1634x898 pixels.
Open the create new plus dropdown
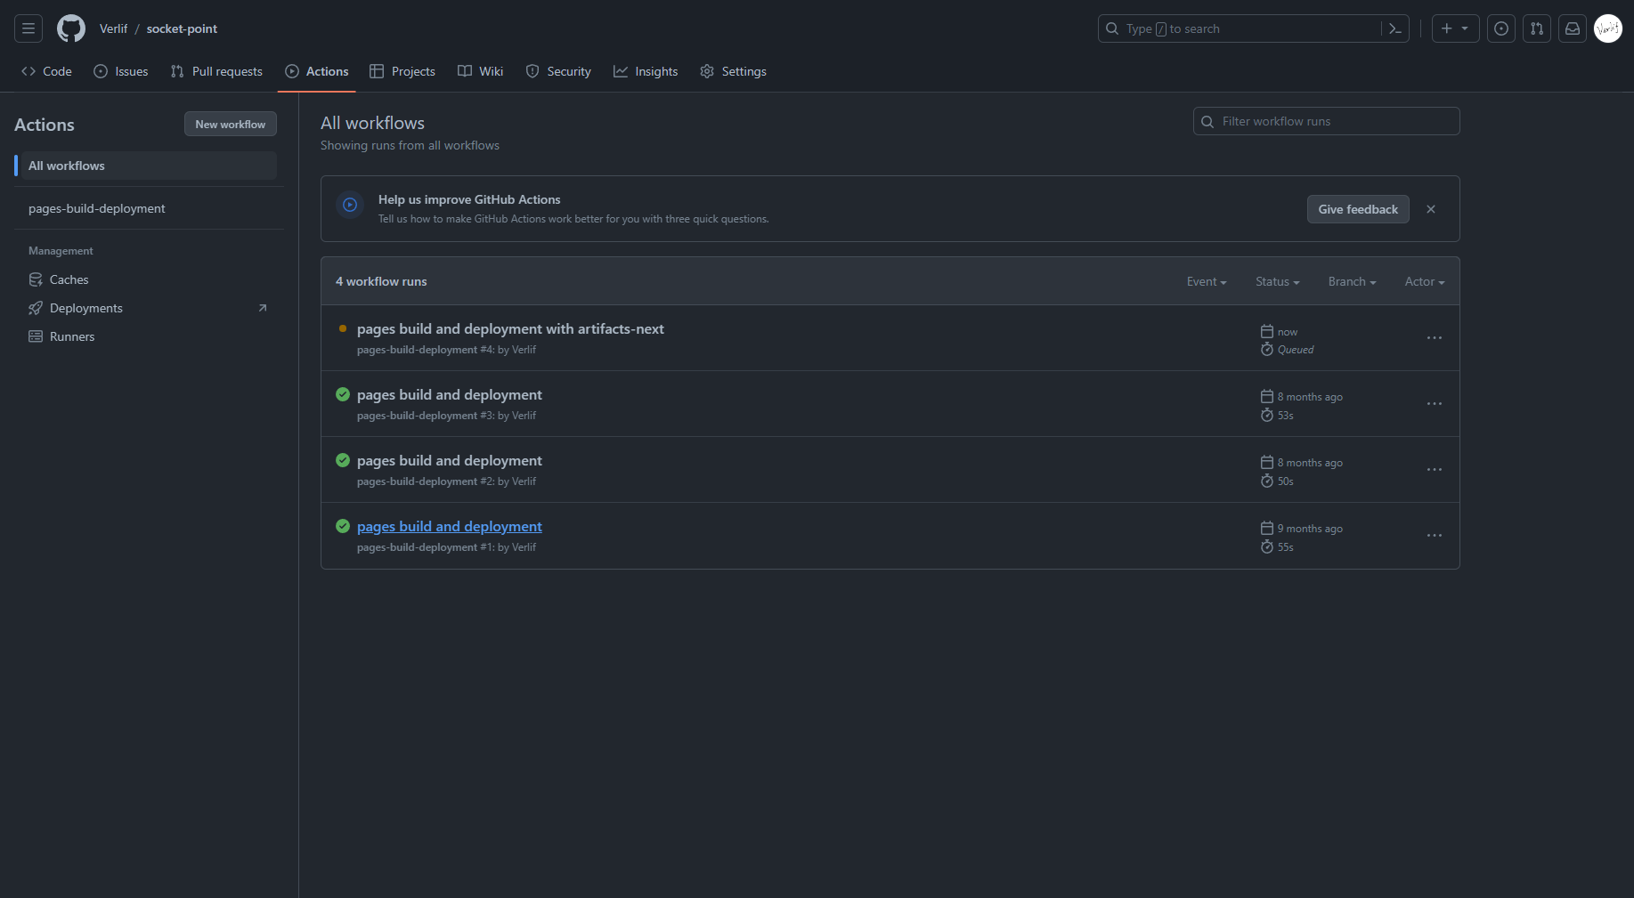pos(1455,28)
